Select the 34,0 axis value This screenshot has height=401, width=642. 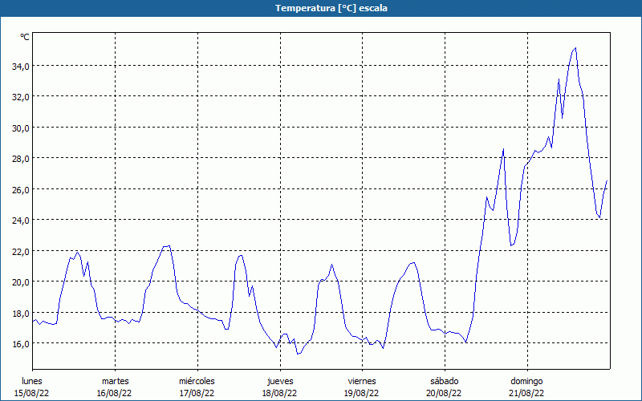pos(21,66)
